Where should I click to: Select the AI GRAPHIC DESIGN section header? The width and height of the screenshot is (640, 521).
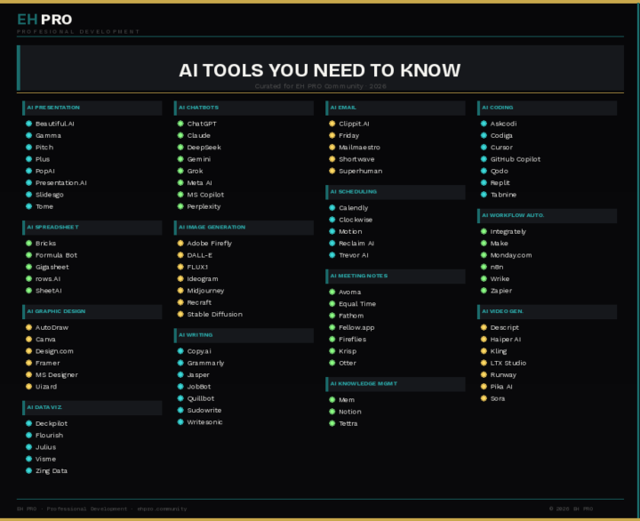click(x=92, y=311)
